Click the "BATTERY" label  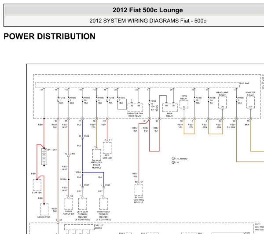[52, 150]
